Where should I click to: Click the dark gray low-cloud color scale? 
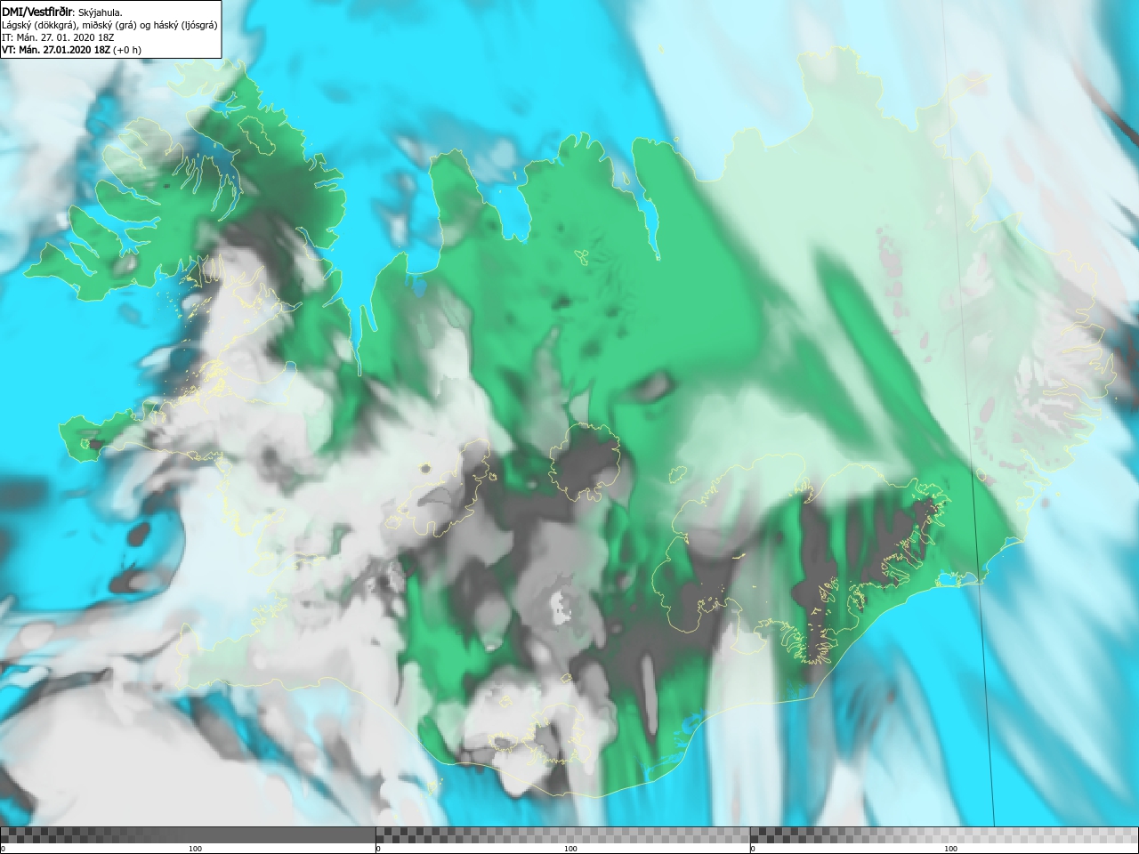(188, 834)
